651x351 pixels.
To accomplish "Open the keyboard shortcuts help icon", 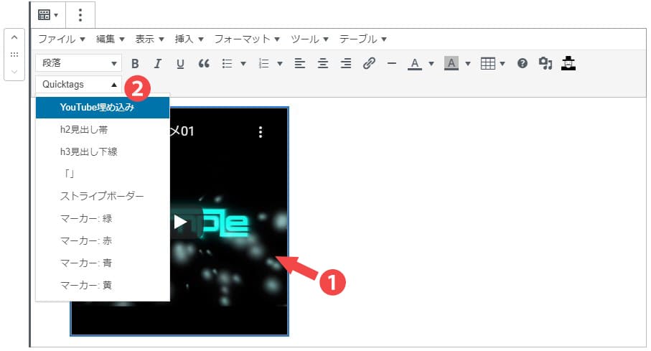I will point(523,63).
